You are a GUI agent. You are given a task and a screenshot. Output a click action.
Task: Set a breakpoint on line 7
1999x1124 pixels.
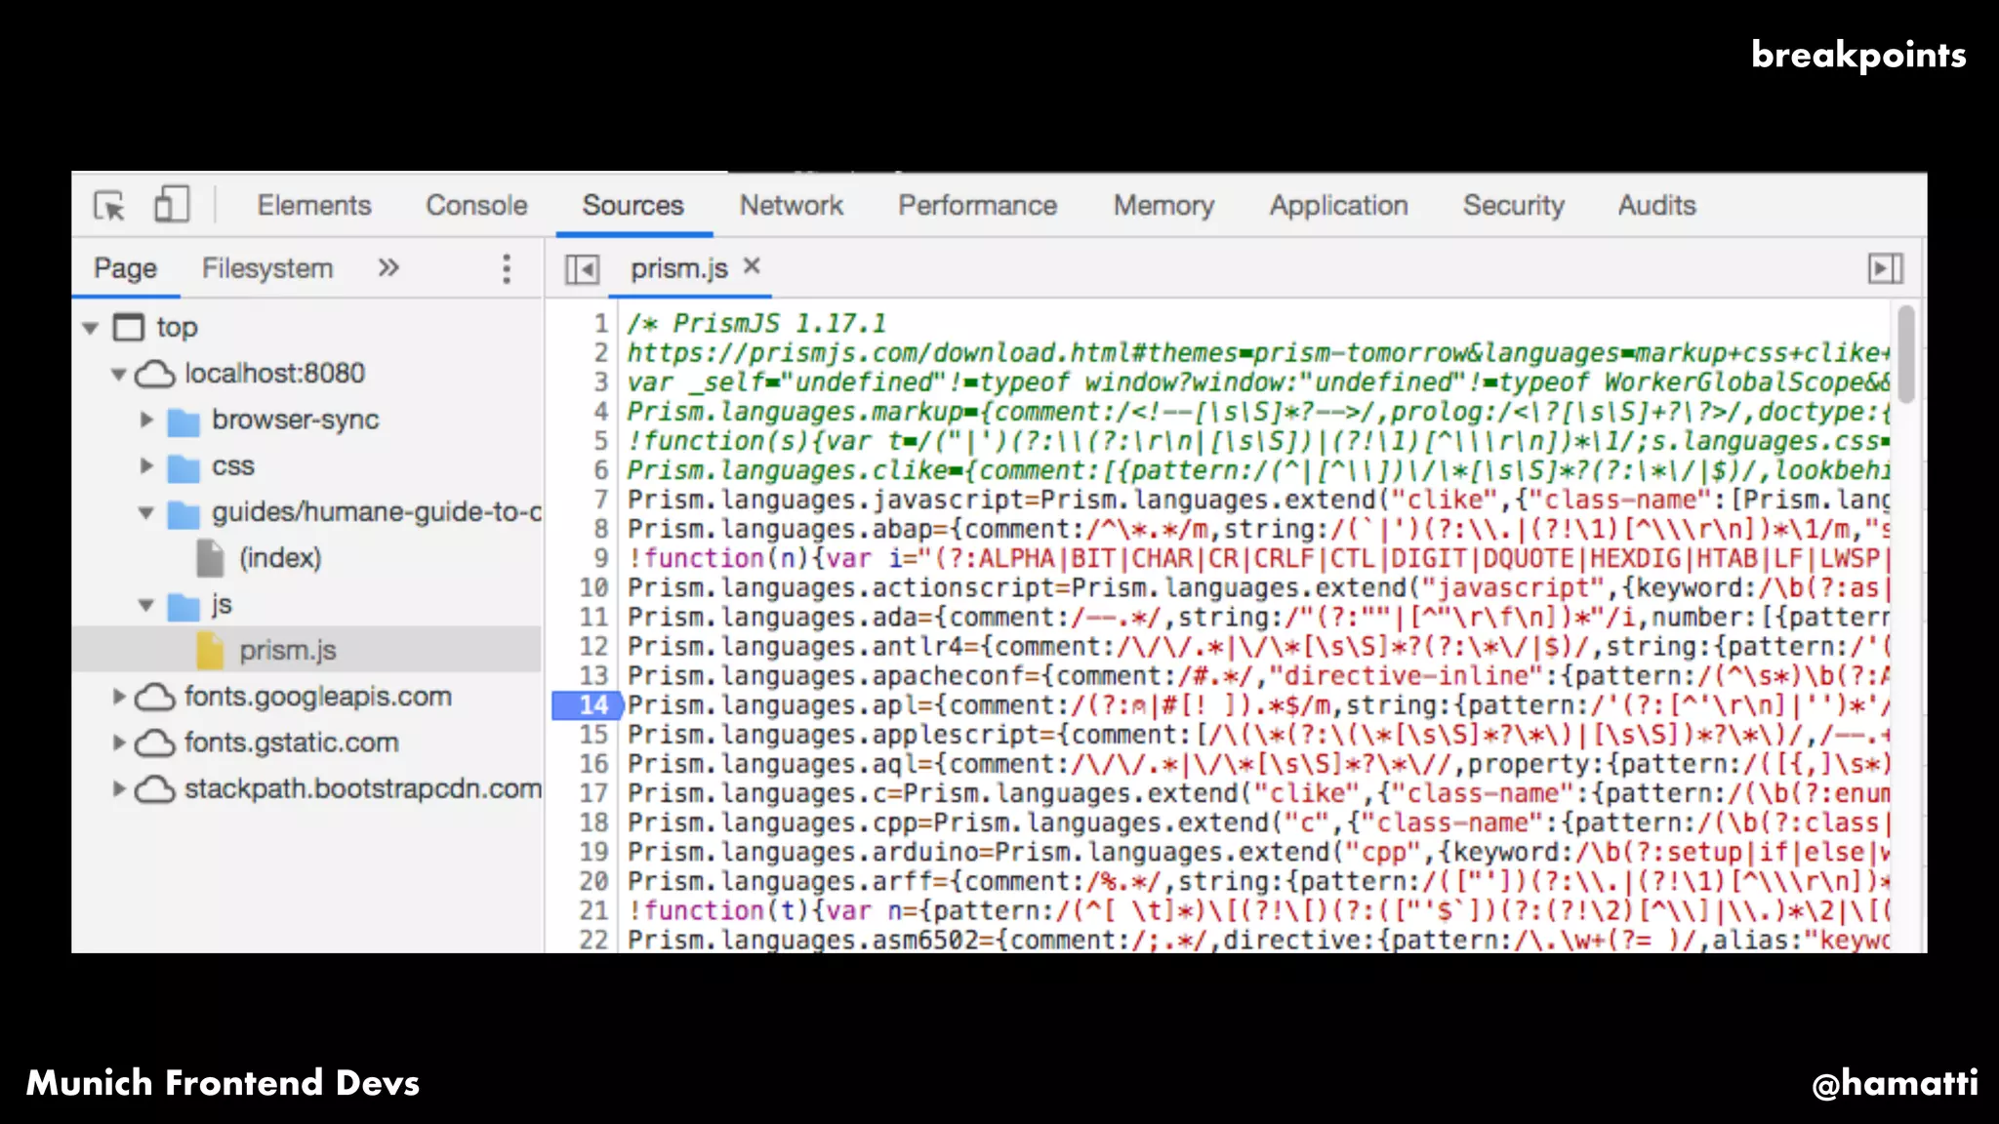(x=601, y=500)
